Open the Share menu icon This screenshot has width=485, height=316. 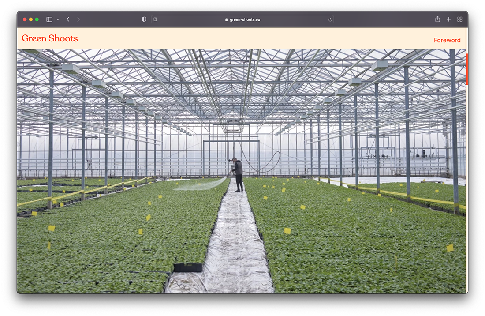437,19
